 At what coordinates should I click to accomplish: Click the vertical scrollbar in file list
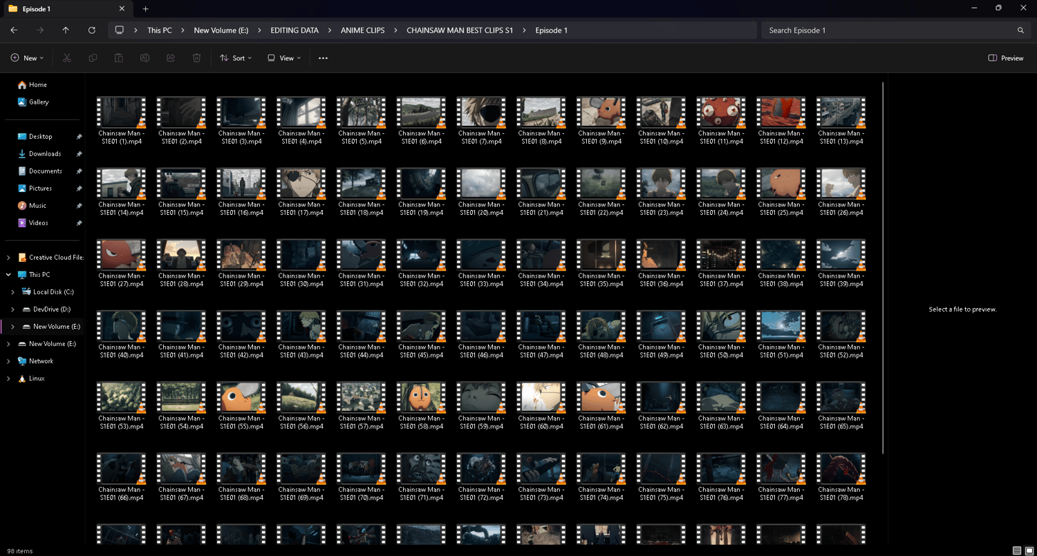click(884, 268)
